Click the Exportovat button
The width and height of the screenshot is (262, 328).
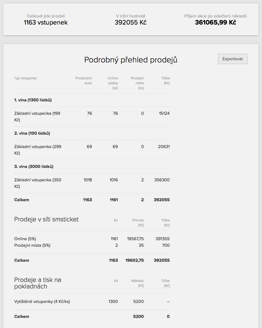click(x=233, y=59)
